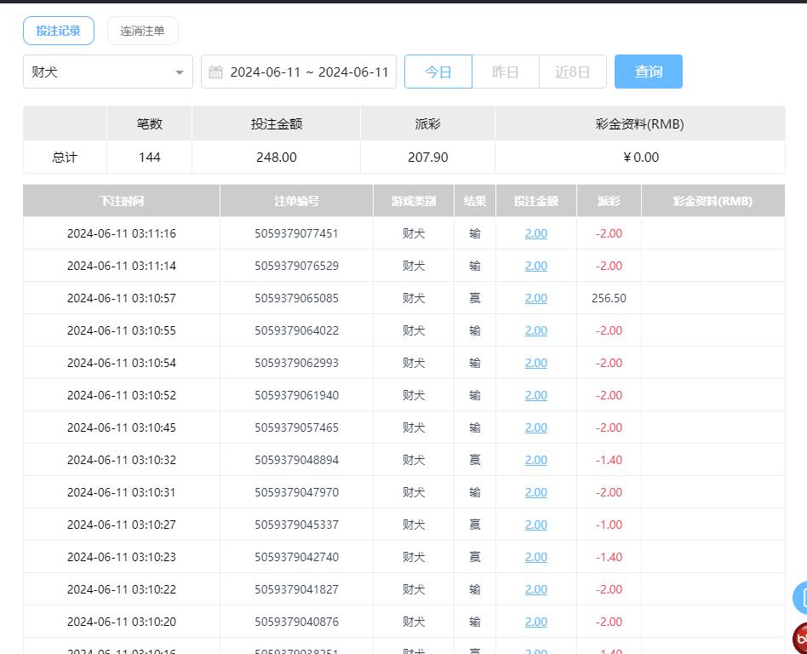Open the date range picker field

[x=308, y=72]
